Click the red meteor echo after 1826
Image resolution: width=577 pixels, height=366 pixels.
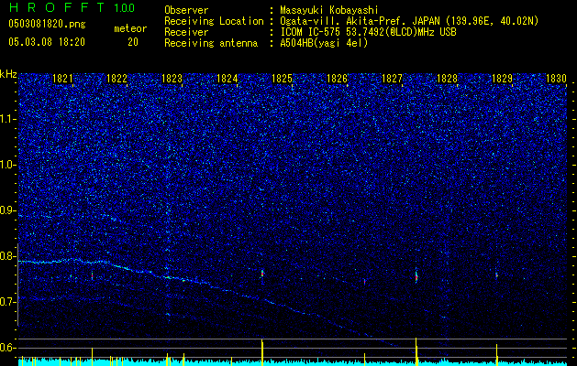tap(364, 282)
